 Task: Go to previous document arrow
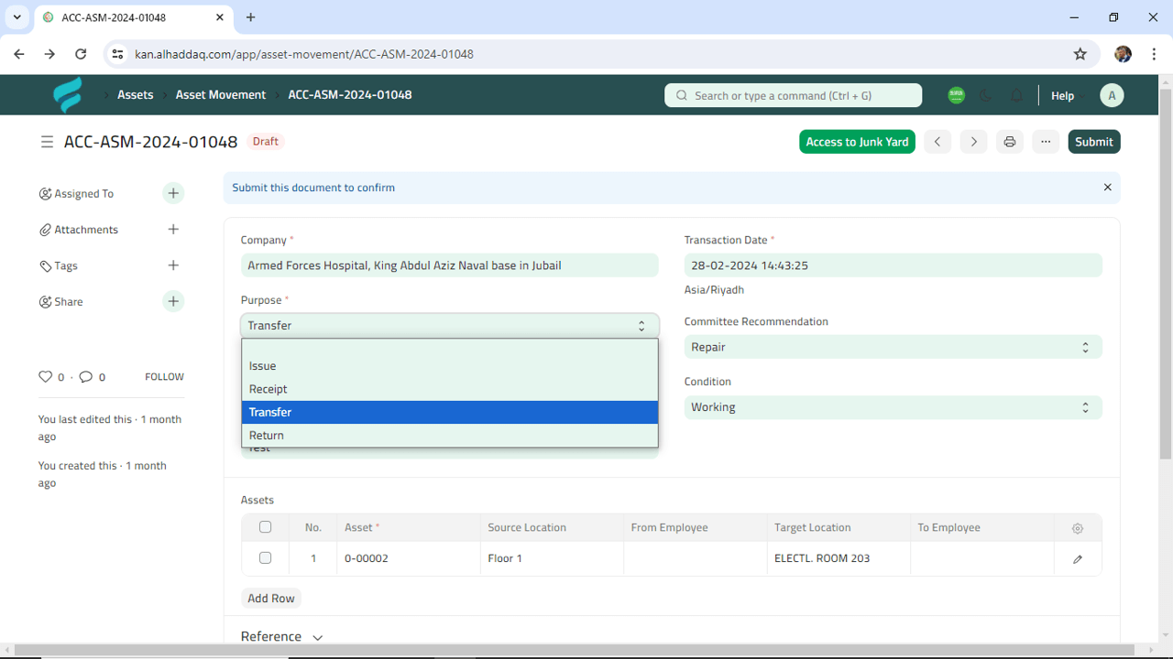tap(937, 142)
